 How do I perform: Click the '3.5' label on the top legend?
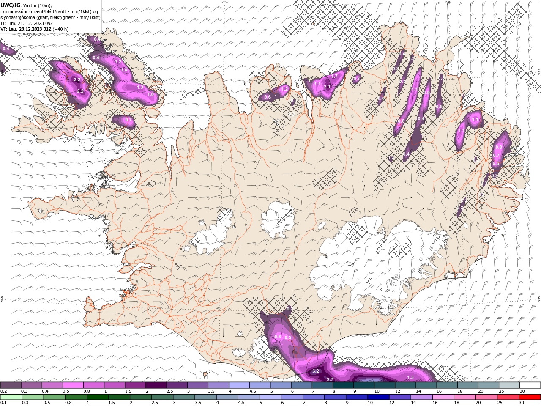[211, 391]
